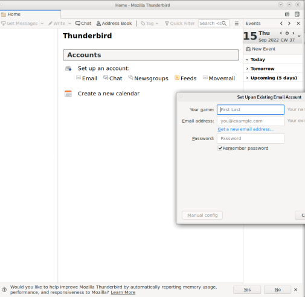Uncheck Remember password checkbox
This screenshot has width=305, height=297.
(x=220, y=148)
